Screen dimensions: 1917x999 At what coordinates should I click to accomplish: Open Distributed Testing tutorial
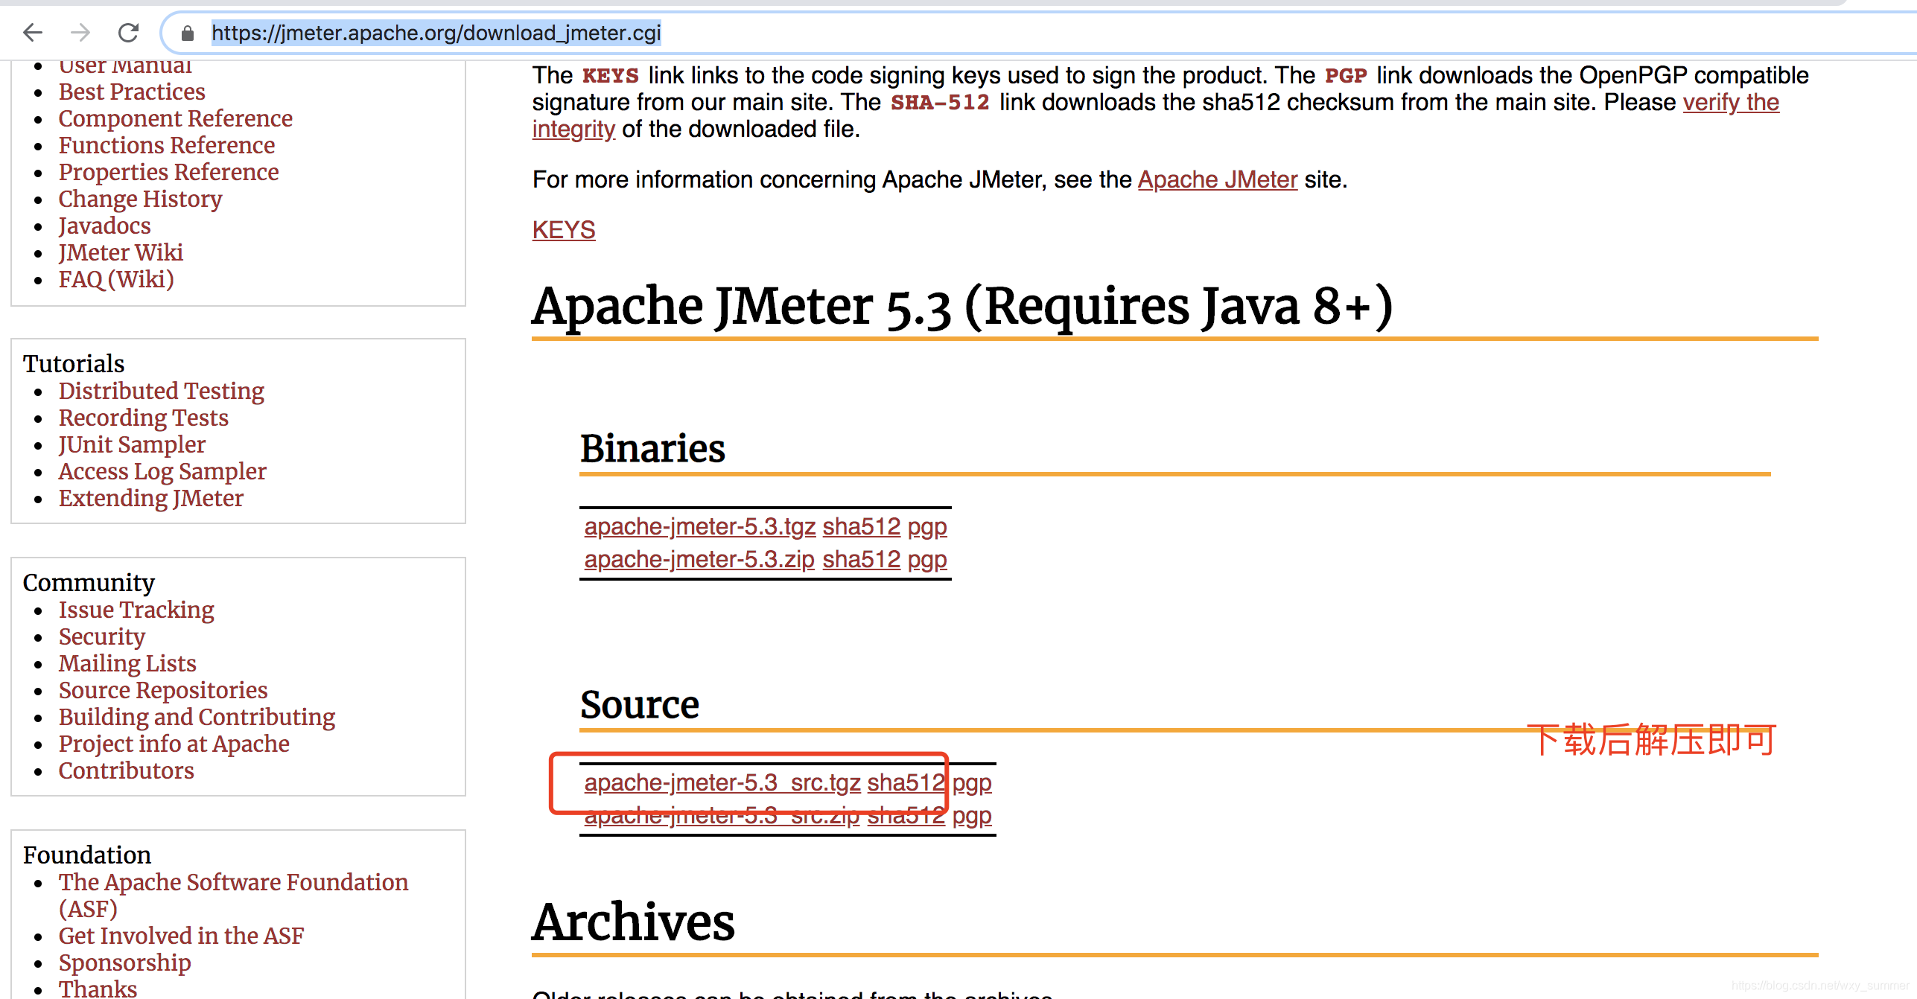pos(161,391)
